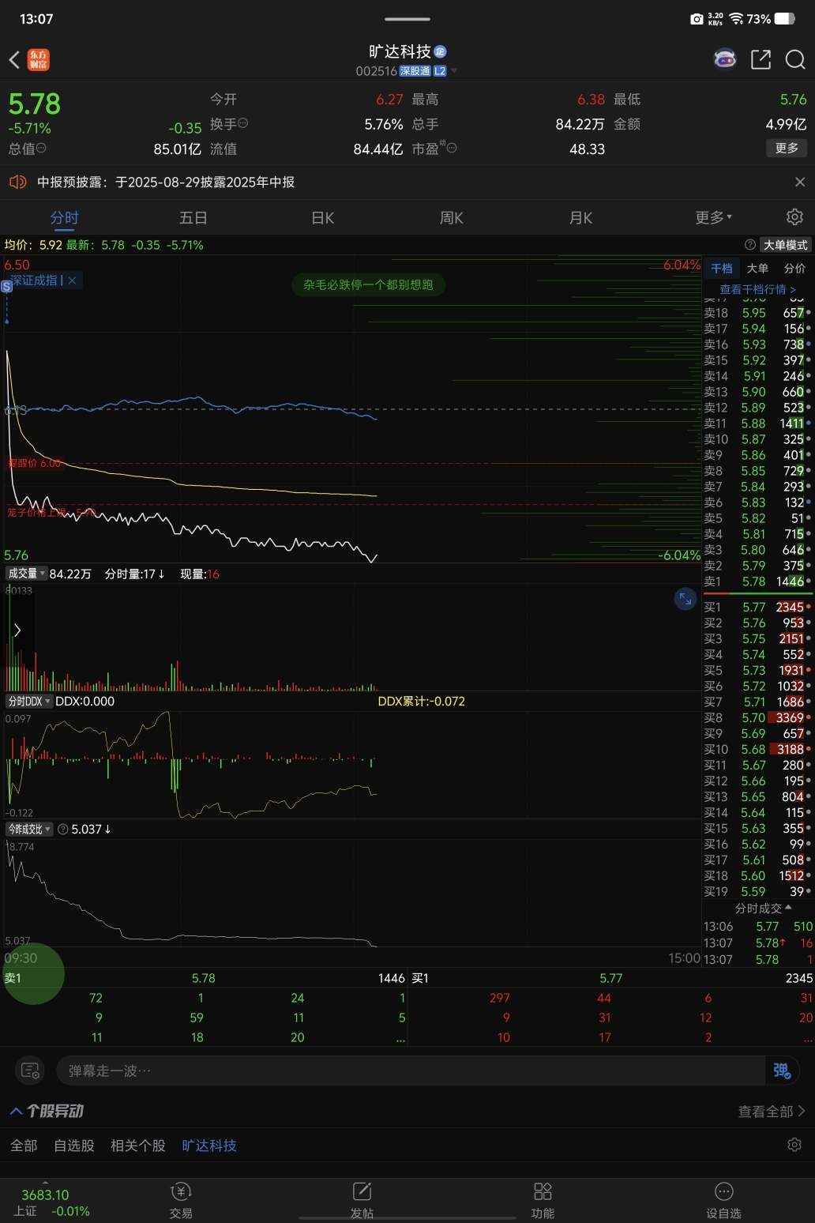This screenshot has width=815, height=1223.
Task: Open 查看全部 link for 个股异动
Action: (772, 1111)
